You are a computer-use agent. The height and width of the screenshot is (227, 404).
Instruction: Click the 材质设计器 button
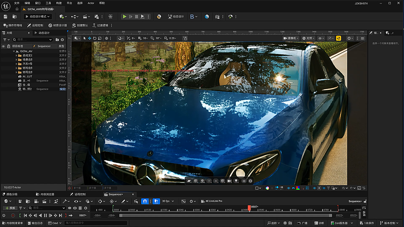pyautogui.click(x=58, y=25)
